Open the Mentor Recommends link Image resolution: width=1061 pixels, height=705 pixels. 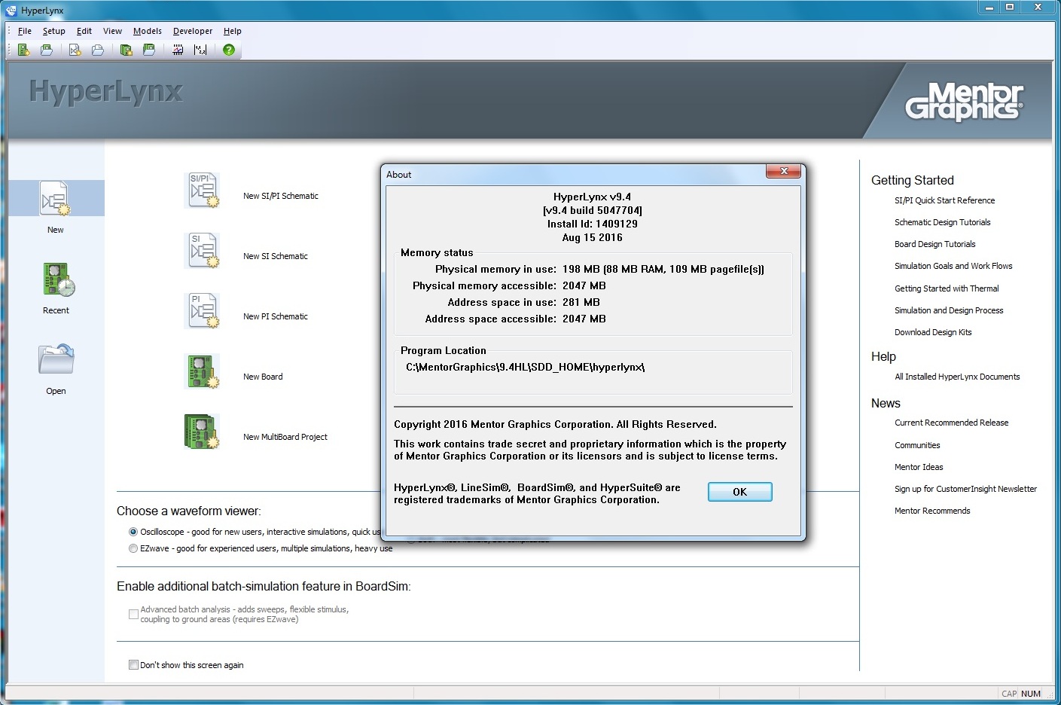[x=932, y=511]
